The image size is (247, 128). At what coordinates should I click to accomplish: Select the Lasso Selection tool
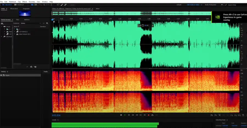click(58, 5)
